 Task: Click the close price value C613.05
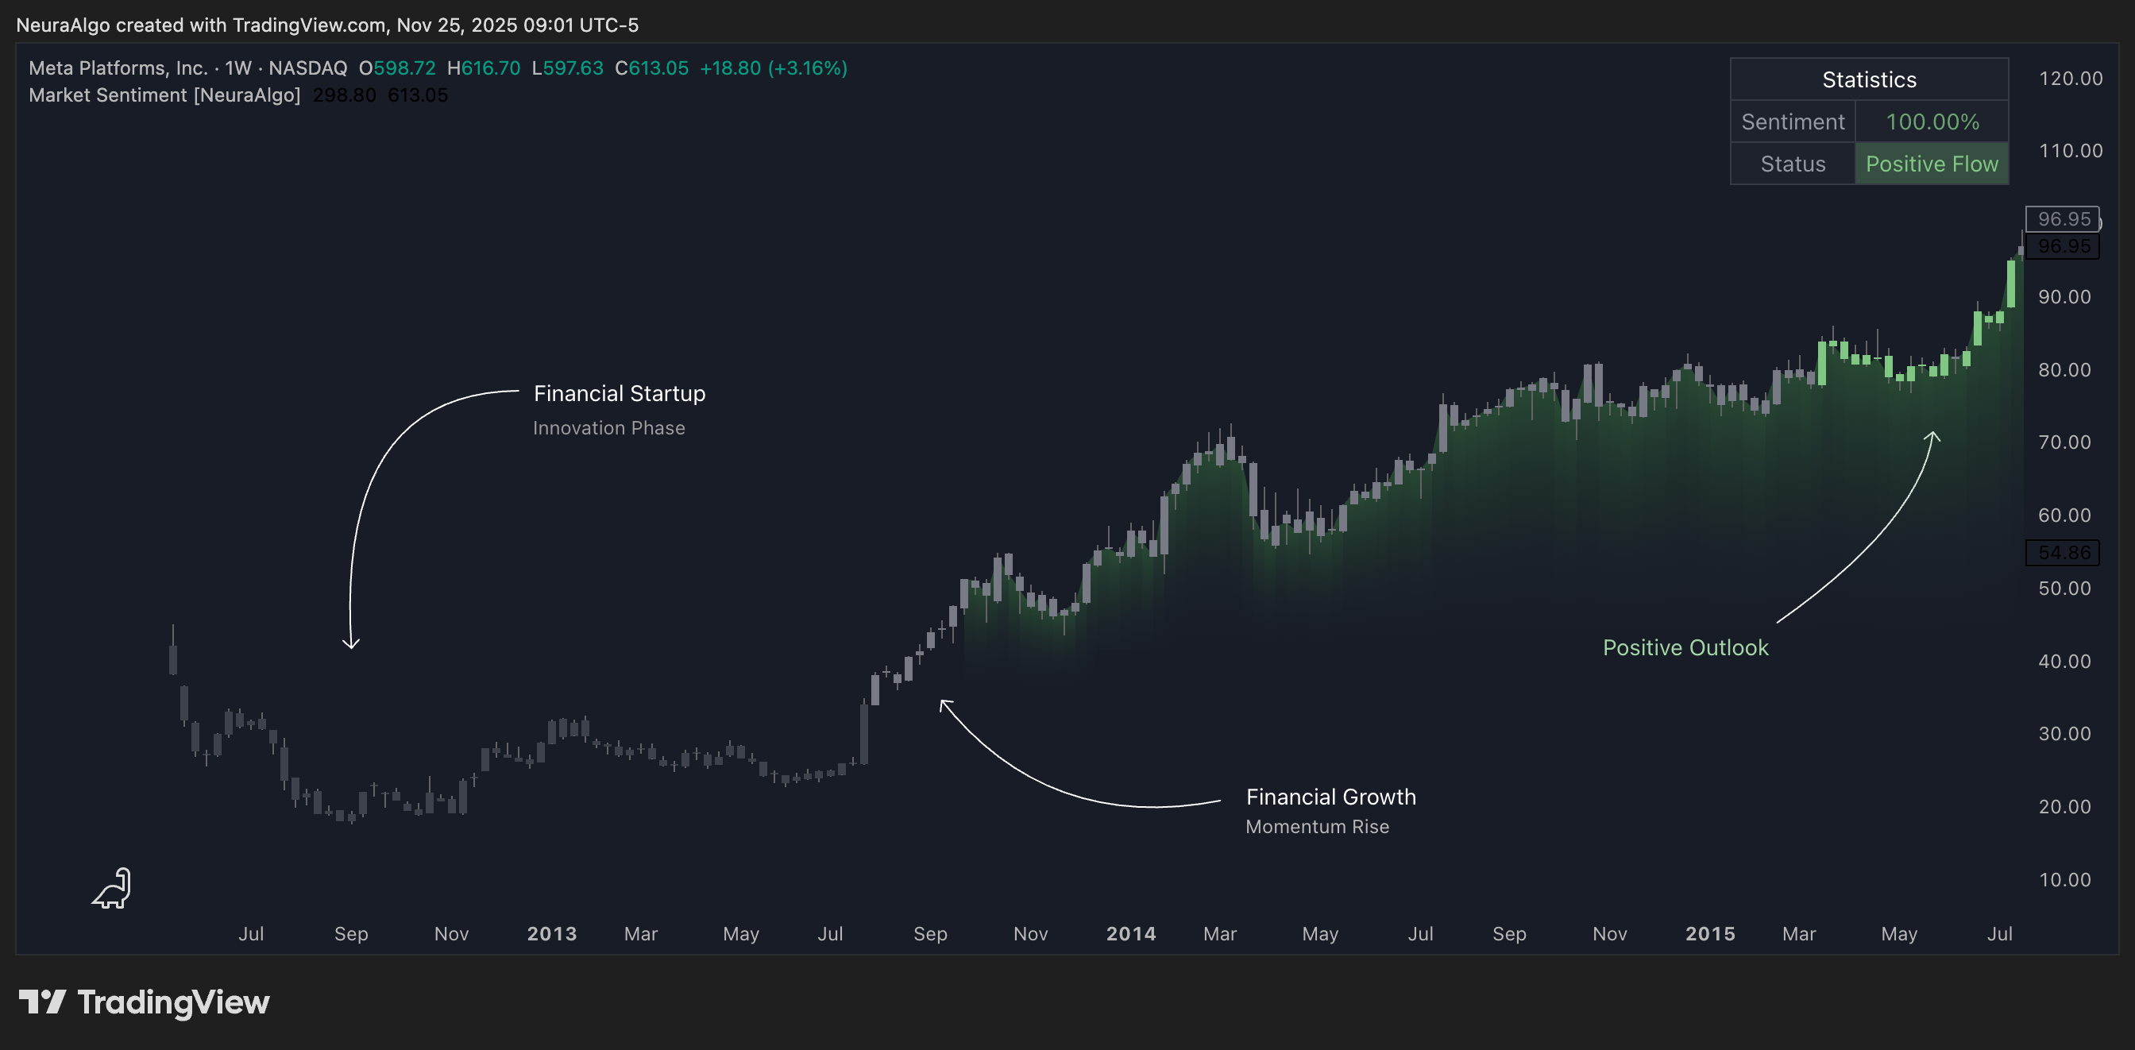point(651,68)
